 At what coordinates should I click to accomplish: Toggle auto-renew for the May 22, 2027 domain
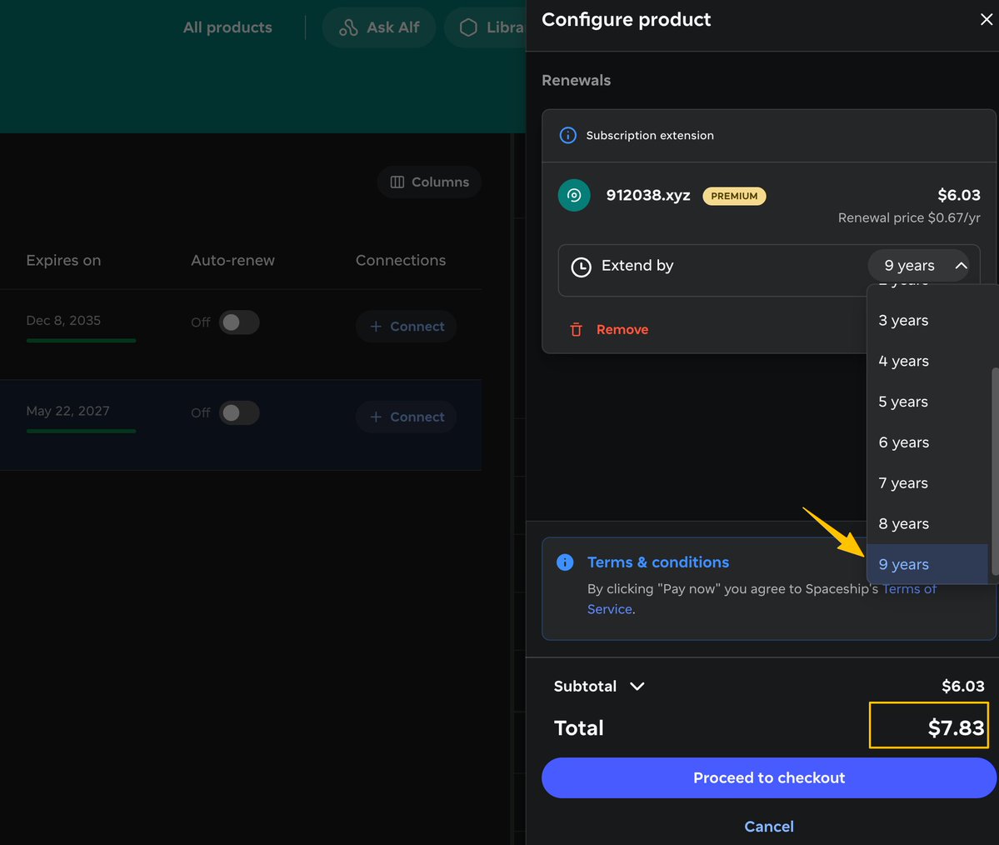point(239,413)
